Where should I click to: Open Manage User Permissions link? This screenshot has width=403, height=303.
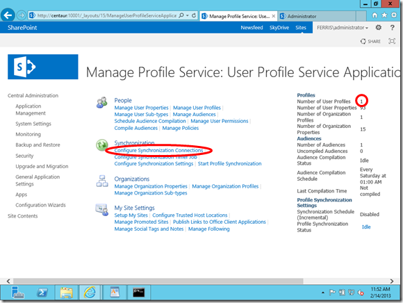click(x=220, y=121)
